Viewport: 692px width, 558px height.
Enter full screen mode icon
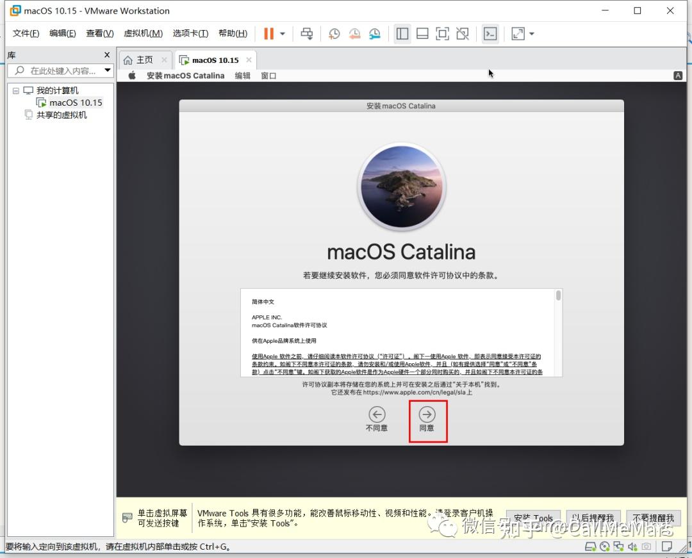442,33
